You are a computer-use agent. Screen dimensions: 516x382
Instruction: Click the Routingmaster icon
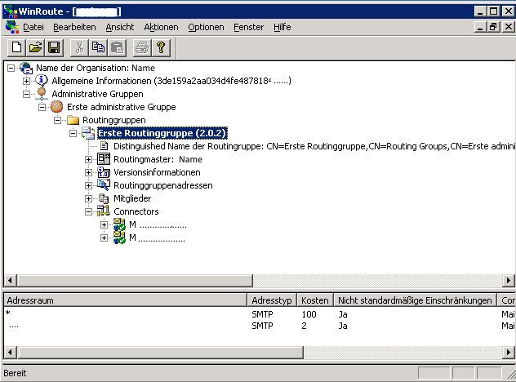(104, 159)
